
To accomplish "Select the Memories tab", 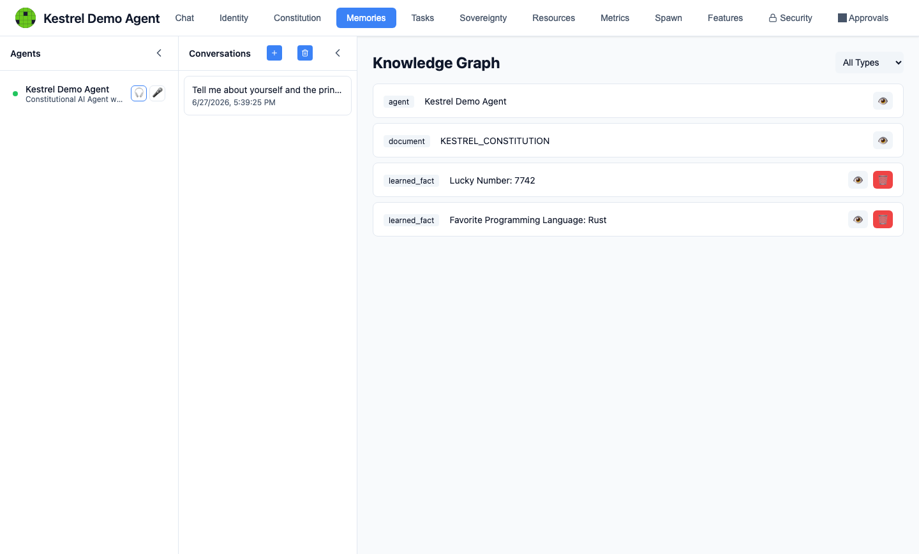I will click(366, 18).
